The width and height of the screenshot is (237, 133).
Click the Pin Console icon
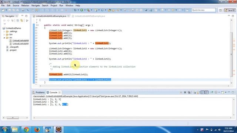(212, 92)
